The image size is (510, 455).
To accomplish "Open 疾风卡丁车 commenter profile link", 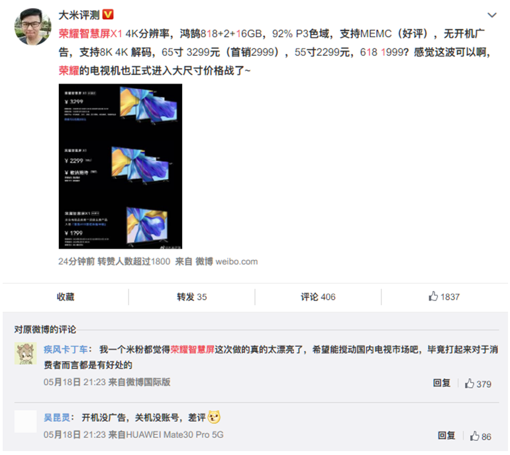I will (66, 350).
